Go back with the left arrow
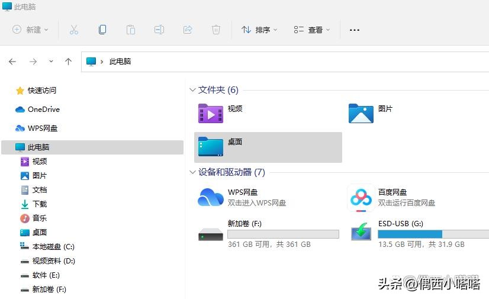This screenshot has width=489, height=299. [x=12, y=62]
